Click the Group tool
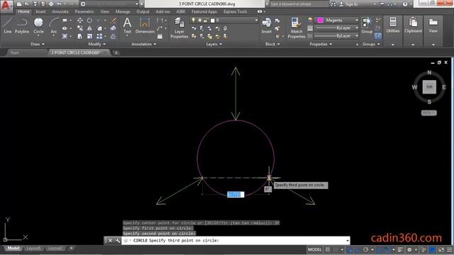The height and width of the screenshot is (255, 454). (367, 25)
